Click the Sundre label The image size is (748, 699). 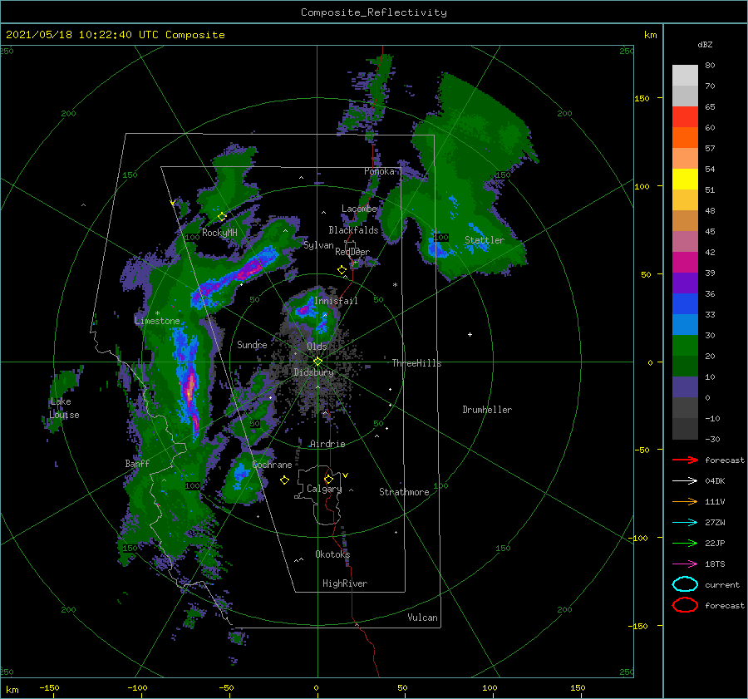coord(252,345)
